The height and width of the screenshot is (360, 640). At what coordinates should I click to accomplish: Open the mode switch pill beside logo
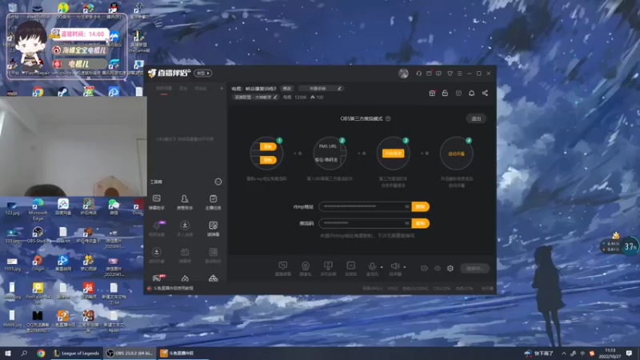(203, 73)
